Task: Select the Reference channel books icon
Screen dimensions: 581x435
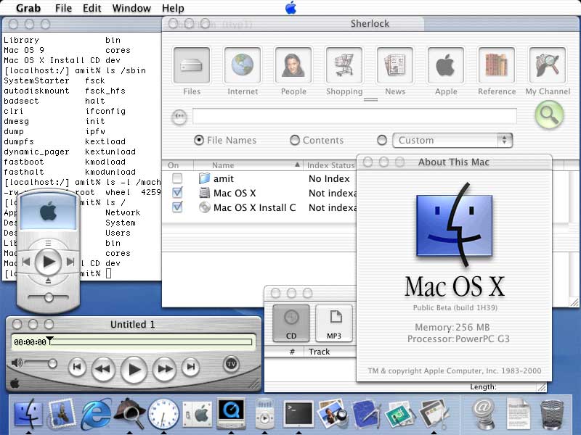Action: click(x=497, y=66)
